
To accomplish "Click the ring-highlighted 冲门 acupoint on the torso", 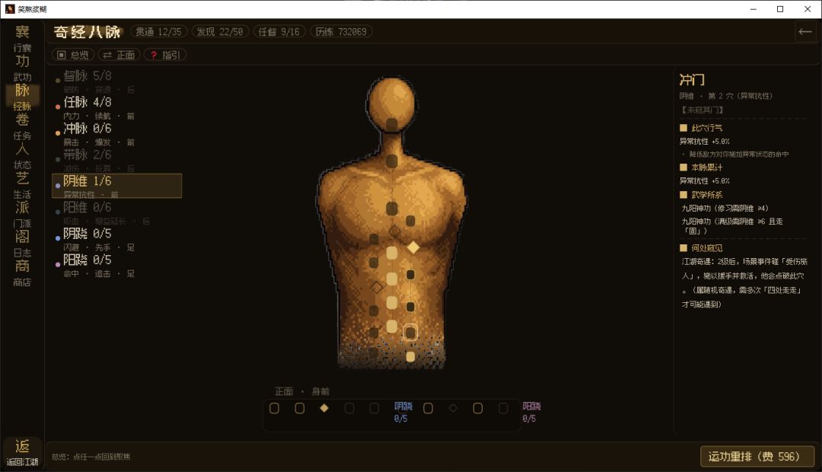I will tap(410, 332).
